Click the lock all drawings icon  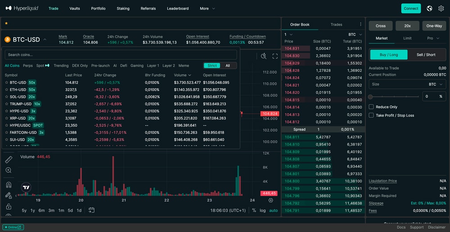(9, 206)
